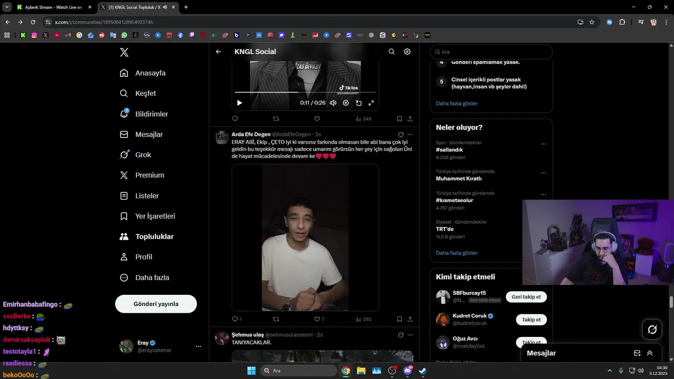Toggle video picture-in-picture icon

coord(359,103)
